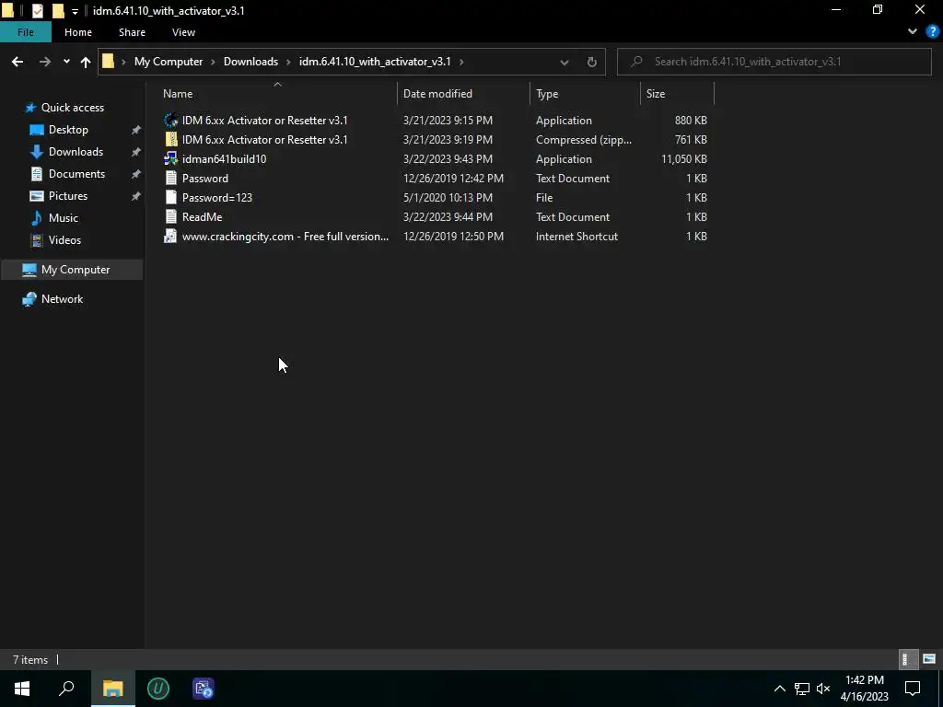Screen dimensions: 943x707
Task: Select Quick access in navigation pane
Action: coord(72,108)
